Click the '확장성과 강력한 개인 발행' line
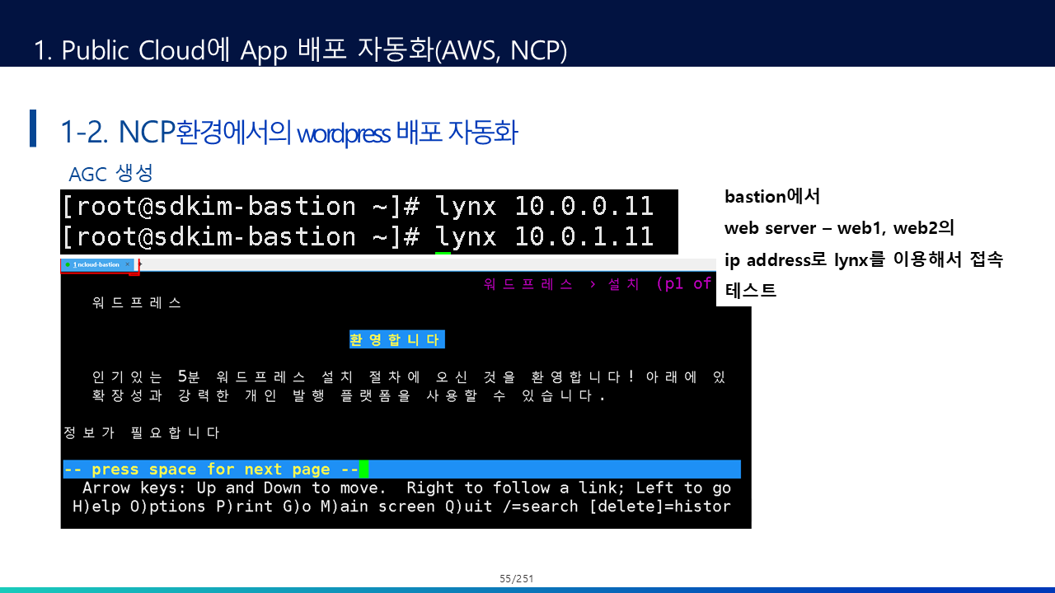The image size is (1055, 593). point(349,395)
